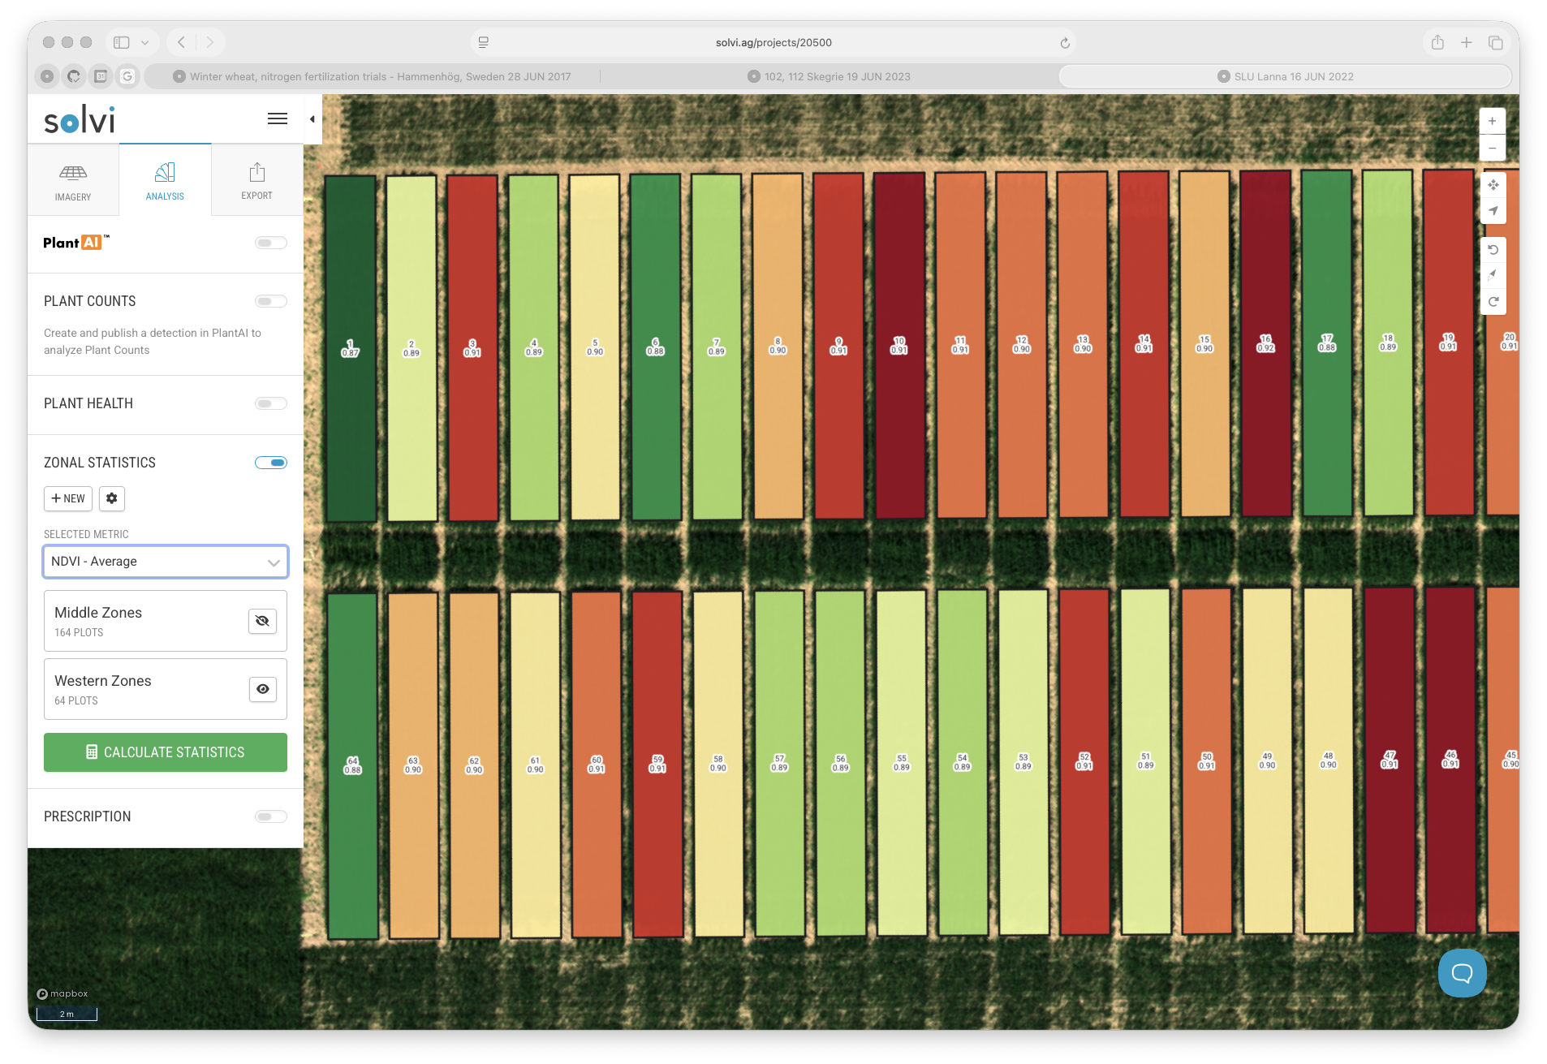Click the Safari share icon

[x=1437, y=42]
